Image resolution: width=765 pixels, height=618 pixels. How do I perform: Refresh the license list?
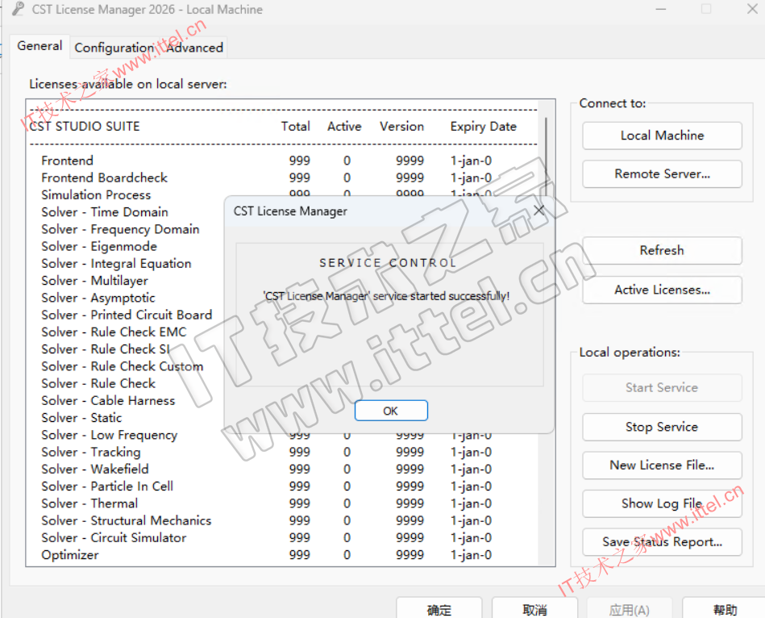[x=661, y=250]
